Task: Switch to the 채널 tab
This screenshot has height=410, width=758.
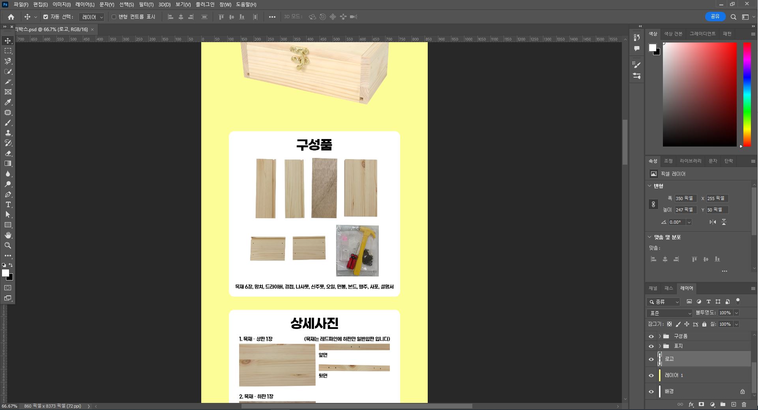Action: click(x=653, y=288)
